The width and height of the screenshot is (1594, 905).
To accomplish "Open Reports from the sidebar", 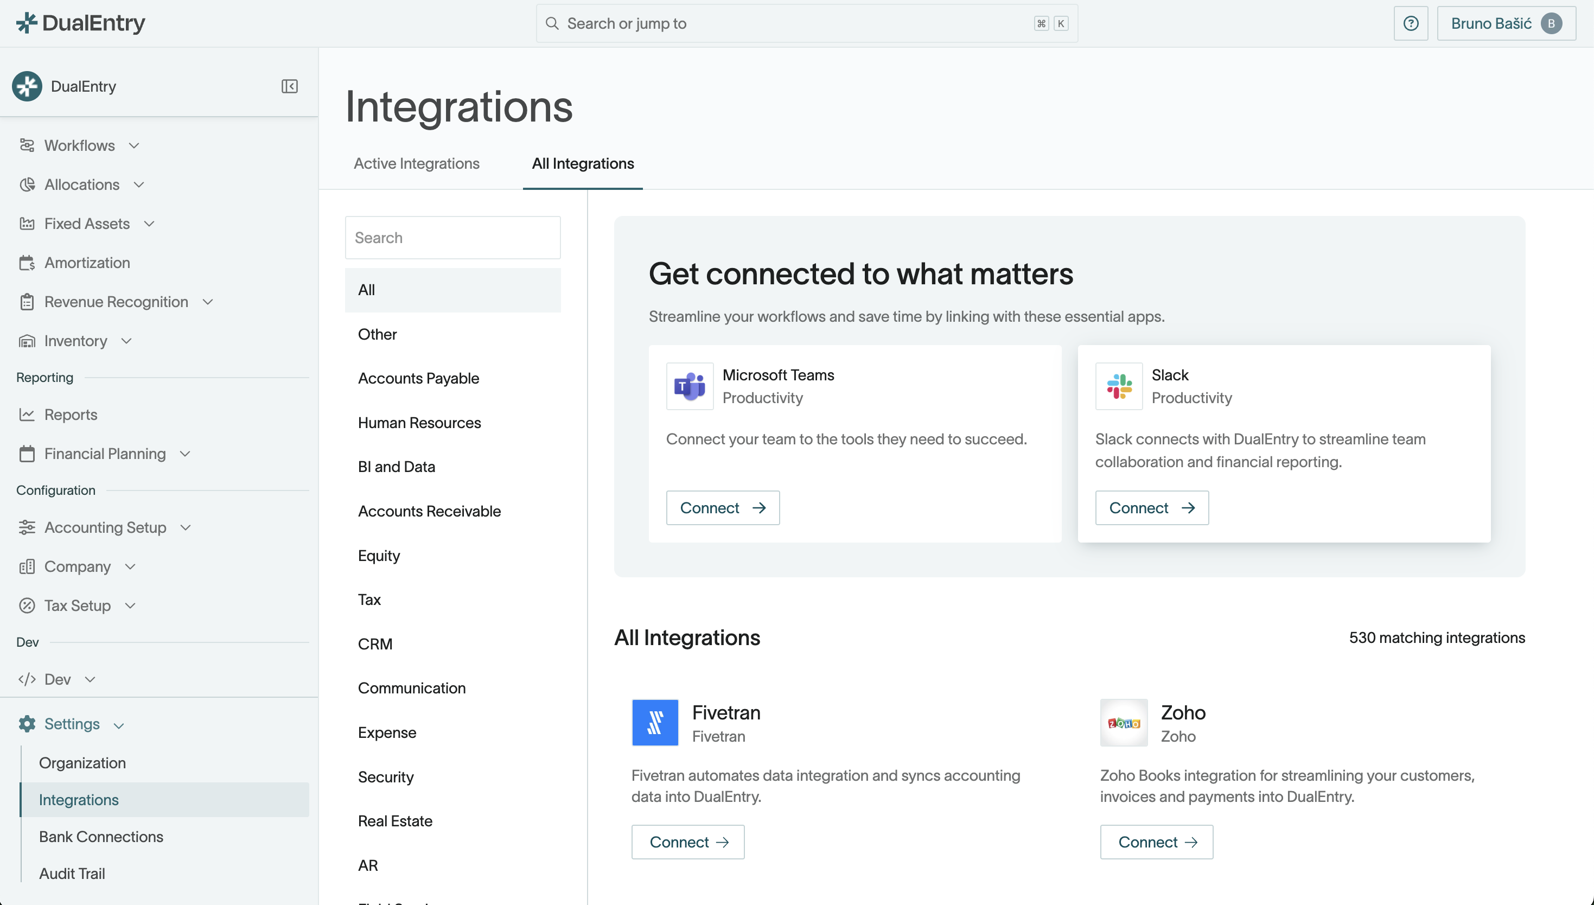I will click(71, 415).
